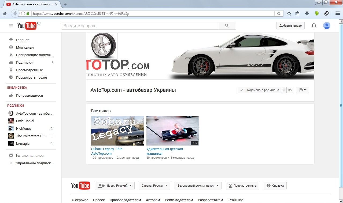
Task: Click Рекламодателям footer link
Action: [x=179, y=200]
